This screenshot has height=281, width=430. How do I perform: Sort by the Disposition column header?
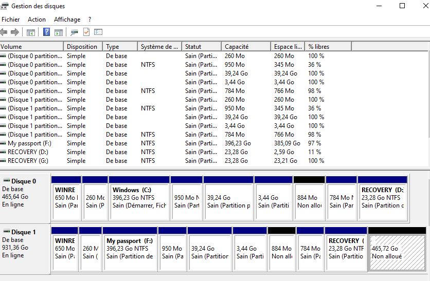(x=83, y=47)
